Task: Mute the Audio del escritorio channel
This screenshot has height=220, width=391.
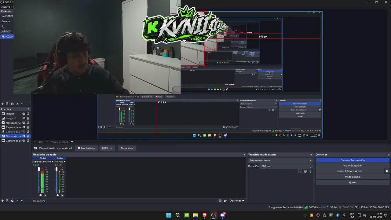Action: 41,195
